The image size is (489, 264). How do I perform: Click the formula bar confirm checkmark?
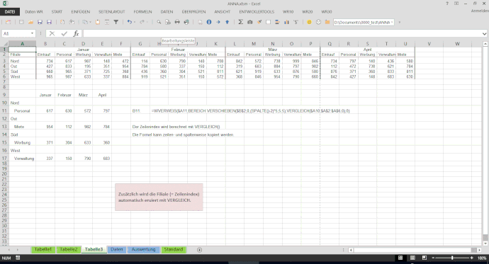pos(64,34)
